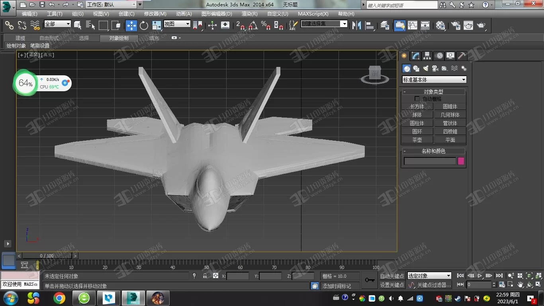Click the Mirror tool icon
This screenshot has width=544, height=306.
pos(357,25)
